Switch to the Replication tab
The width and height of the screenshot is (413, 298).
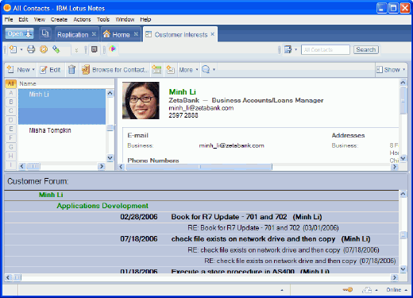click(x=73, y=34)
